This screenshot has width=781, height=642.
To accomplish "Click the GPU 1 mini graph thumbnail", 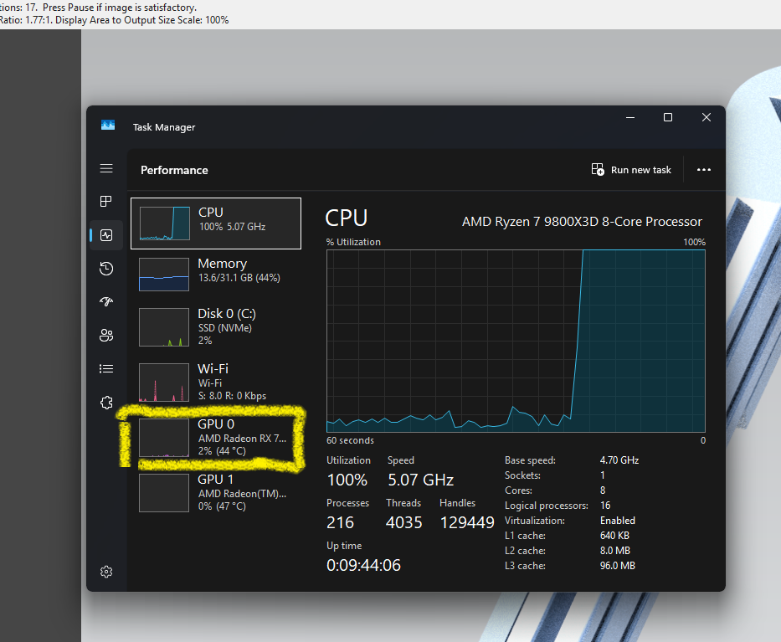I will [x=164, y=493].
